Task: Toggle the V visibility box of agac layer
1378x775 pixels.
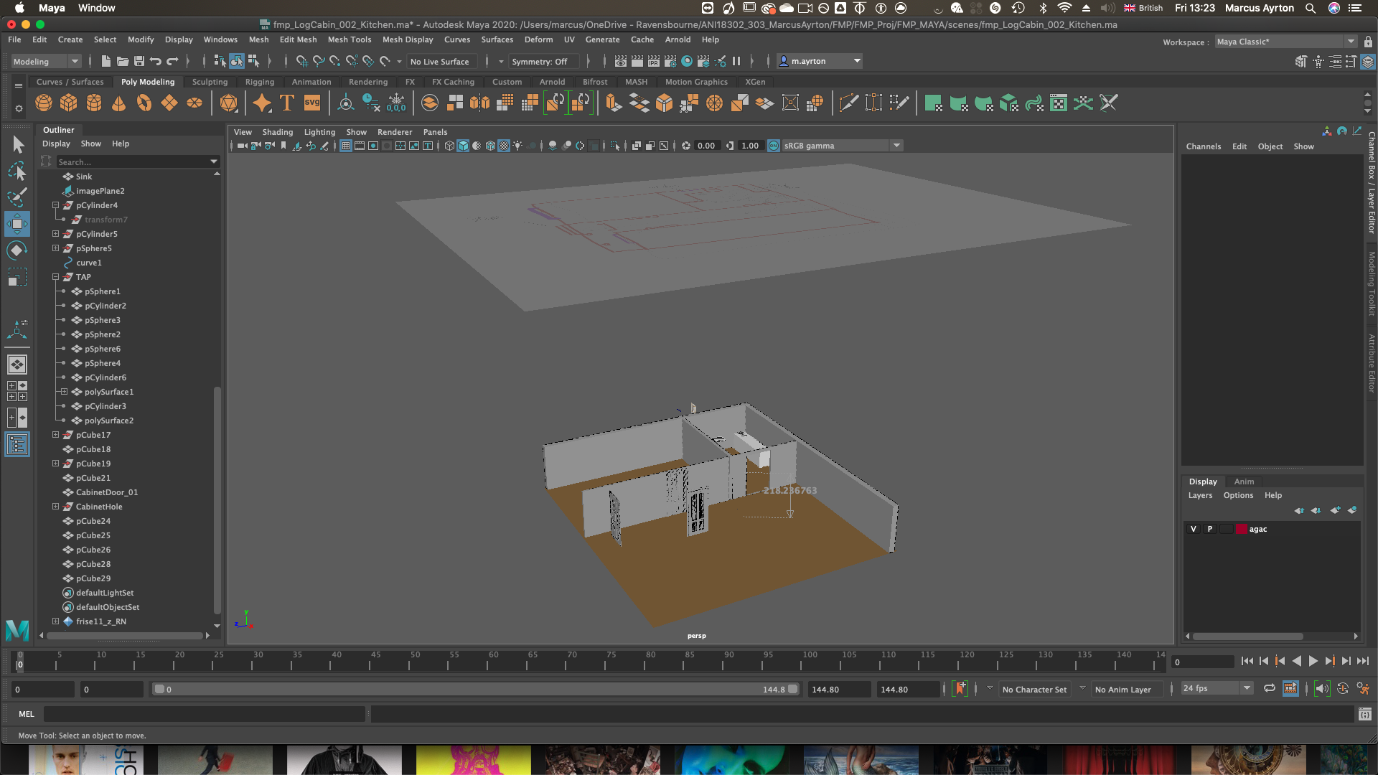Action: (x=1194, y=529)
